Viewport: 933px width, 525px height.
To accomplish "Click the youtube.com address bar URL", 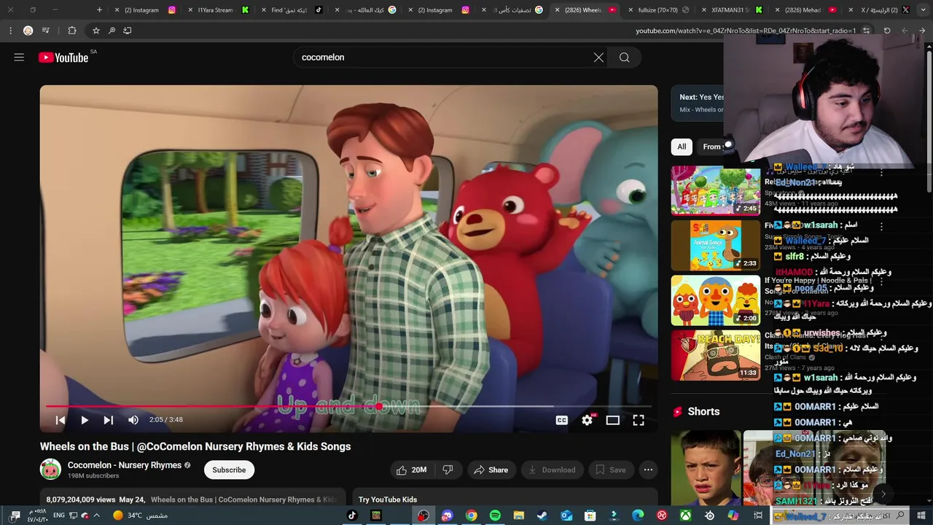I will pos(746,31).
